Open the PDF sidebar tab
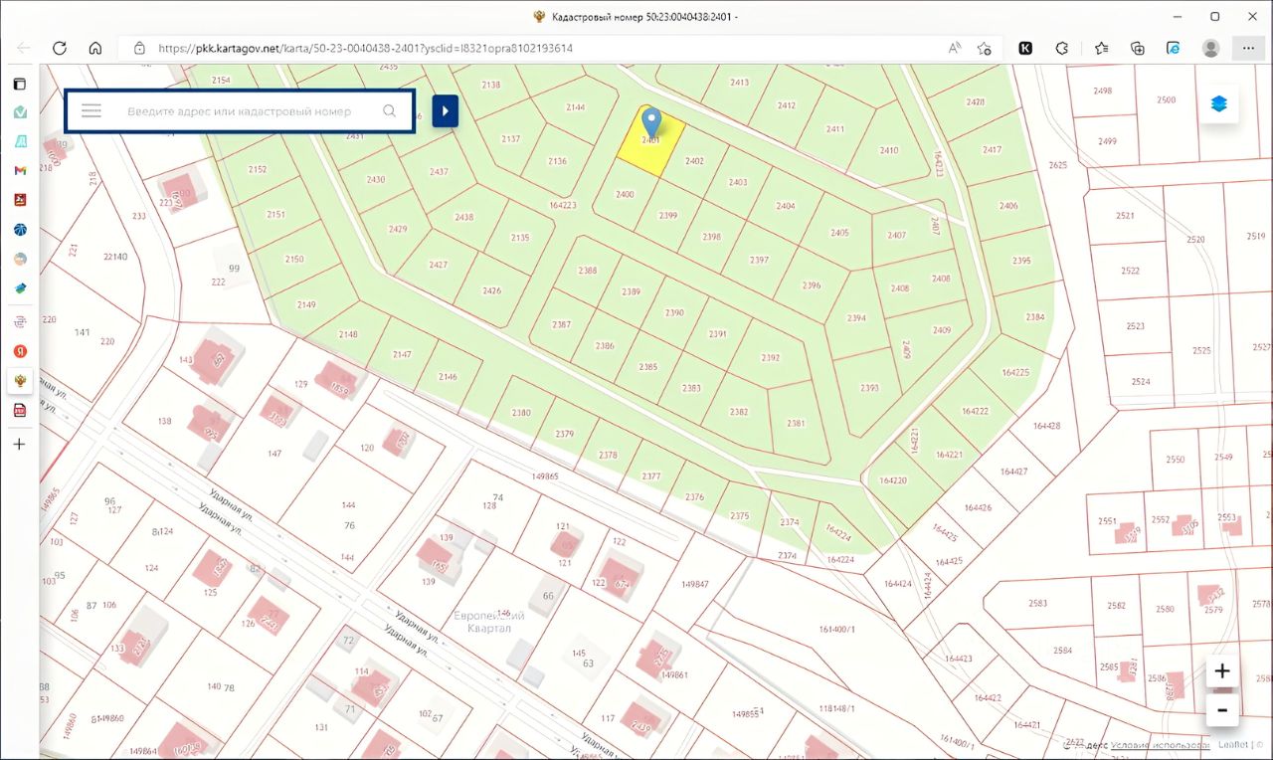This screenshot has height=760, width=1273. pyautogui.click(x=20, y=410)
